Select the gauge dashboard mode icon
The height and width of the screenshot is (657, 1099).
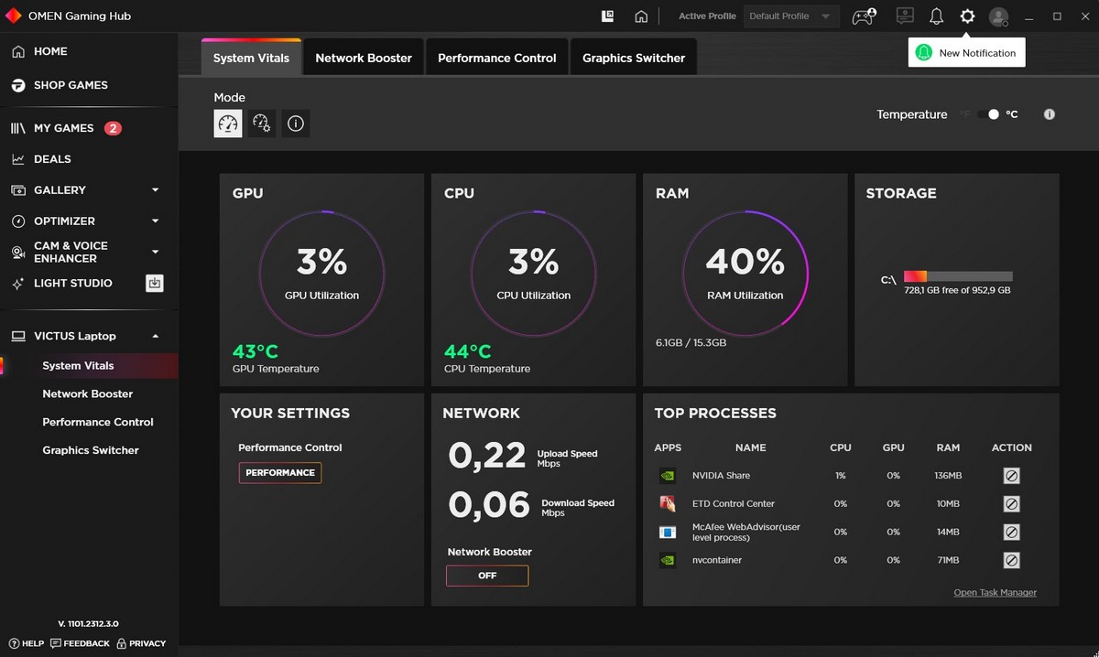[228, 124]
